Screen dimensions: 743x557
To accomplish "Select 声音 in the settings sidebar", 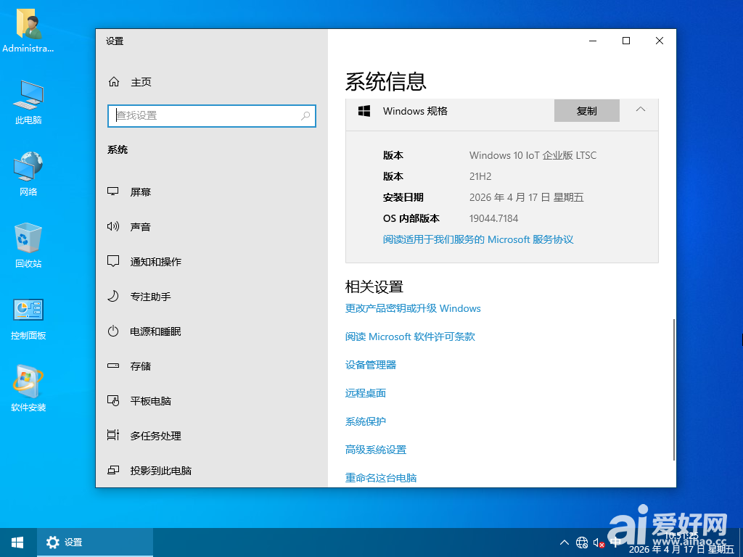I will 211,227.
